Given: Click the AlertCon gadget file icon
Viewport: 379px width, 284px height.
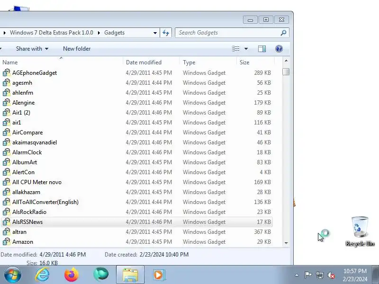Looking at the screenshot, I should pos(7,172).
